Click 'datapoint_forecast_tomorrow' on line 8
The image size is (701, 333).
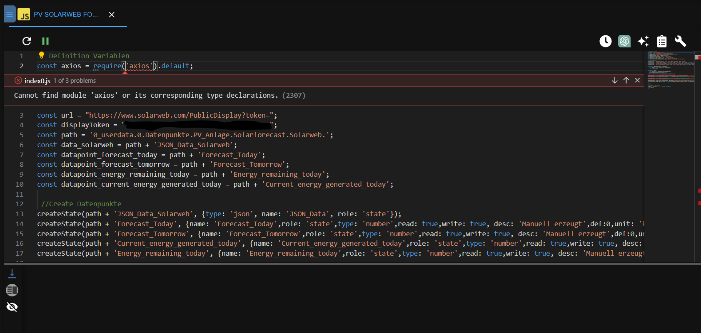[x=115, y=164]
